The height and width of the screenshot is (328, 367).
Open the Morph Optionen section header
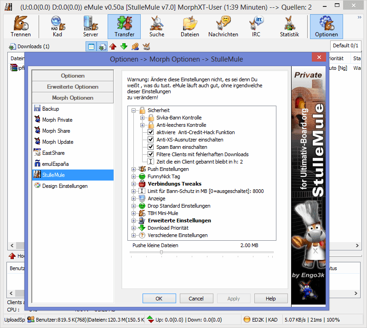coord(73,98)
